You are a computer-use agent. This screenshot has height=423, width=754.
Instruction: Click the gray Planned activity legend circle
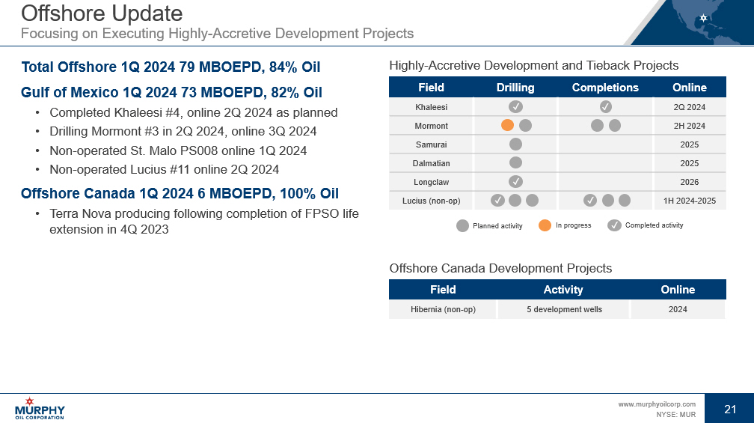click(462, 225)
